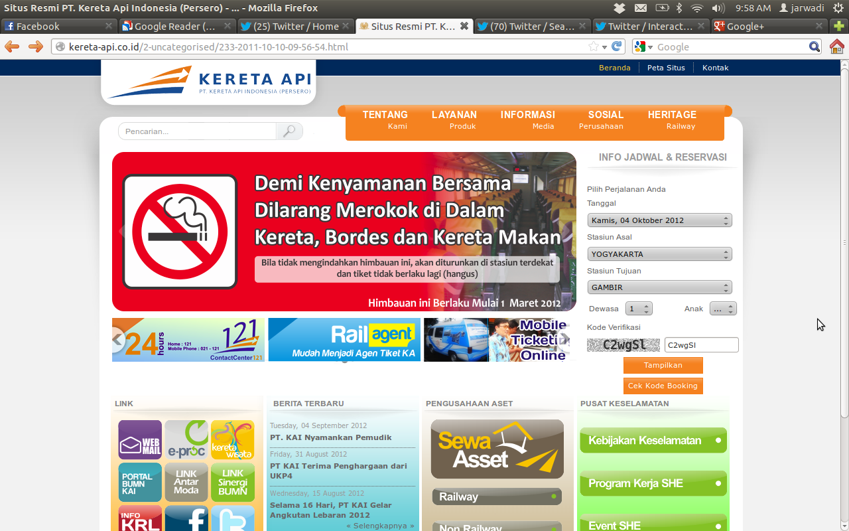Click the Kode Verifikasi text field
This screenshot has width=849, height=531.
[701, 345]
